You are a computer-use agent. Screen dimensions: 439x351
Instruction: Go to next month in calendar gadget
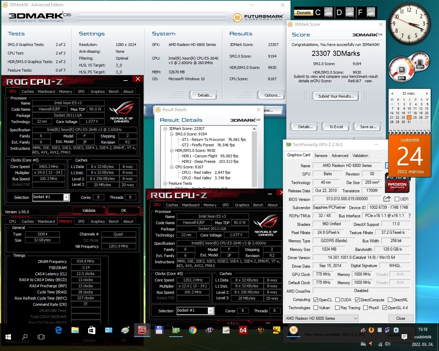(427, 93)
